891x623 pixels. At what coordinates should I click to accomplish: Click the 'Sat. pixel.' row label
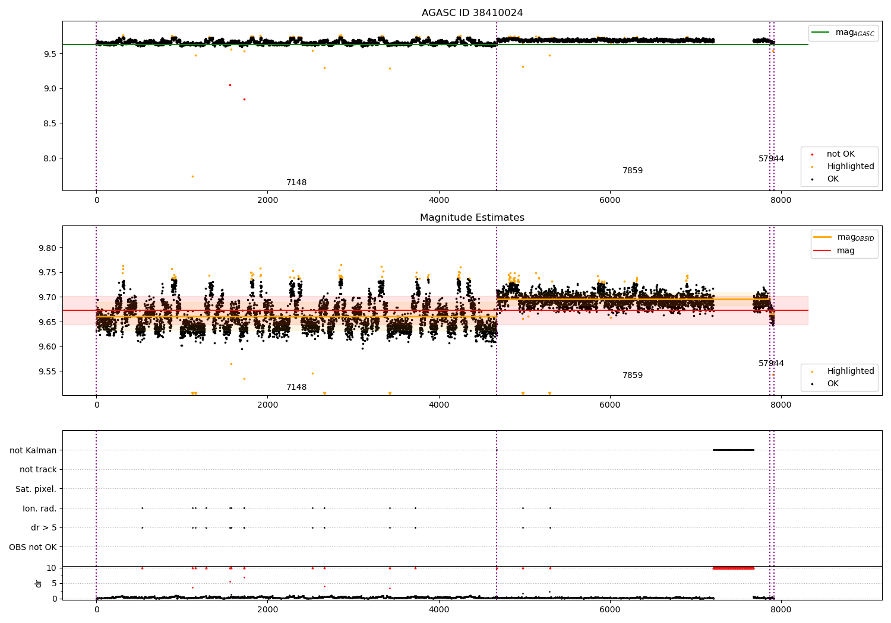click(x=36, y=489)
